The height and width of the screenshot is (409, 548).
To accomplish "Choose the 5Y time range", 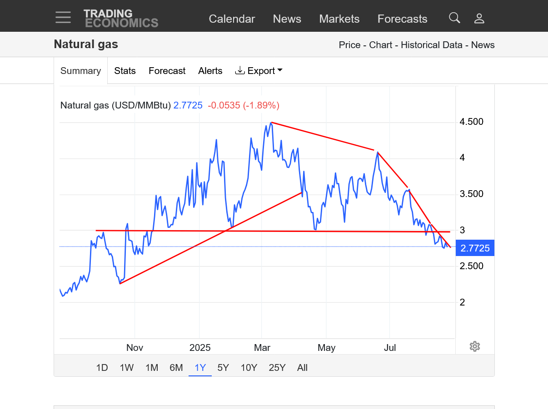I will pos(223,368).
